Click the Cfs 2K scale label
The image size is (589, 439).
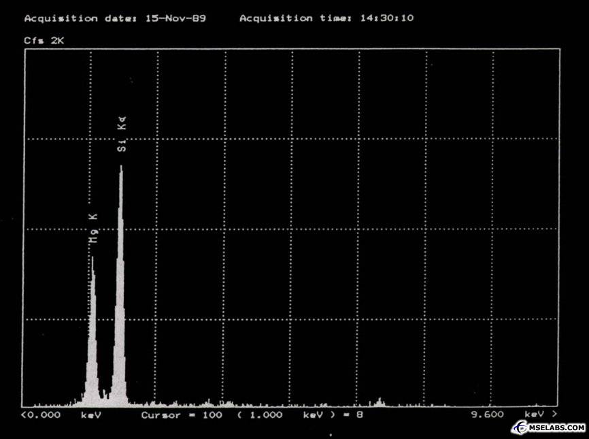(44, 41)
